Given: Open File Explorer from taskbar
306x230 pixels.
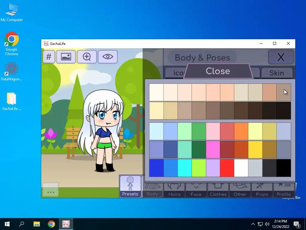Looking at the screenshot, I should (36, 224).
